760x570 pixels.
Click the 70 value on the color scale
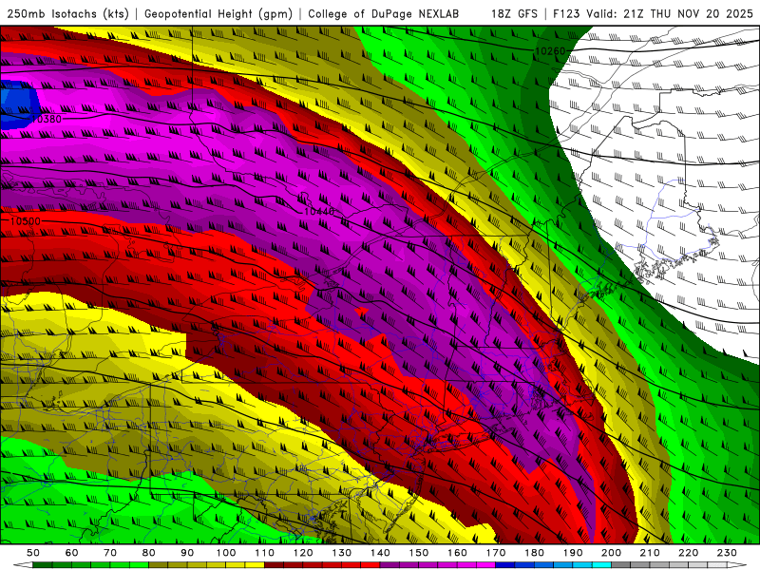(x=110, y=553)
